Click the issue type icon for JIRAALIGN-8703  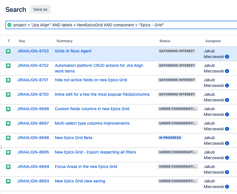(x=8, y=51)
